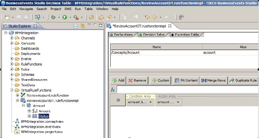259x138 pixels.
Task: Switch to the Decision Table tab
Action: coord(154,35)
